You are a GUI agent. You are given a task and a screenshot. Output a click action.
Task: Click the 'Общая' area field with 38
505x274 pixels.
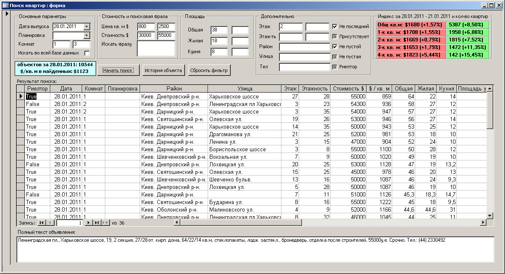[x=219, y=30]
